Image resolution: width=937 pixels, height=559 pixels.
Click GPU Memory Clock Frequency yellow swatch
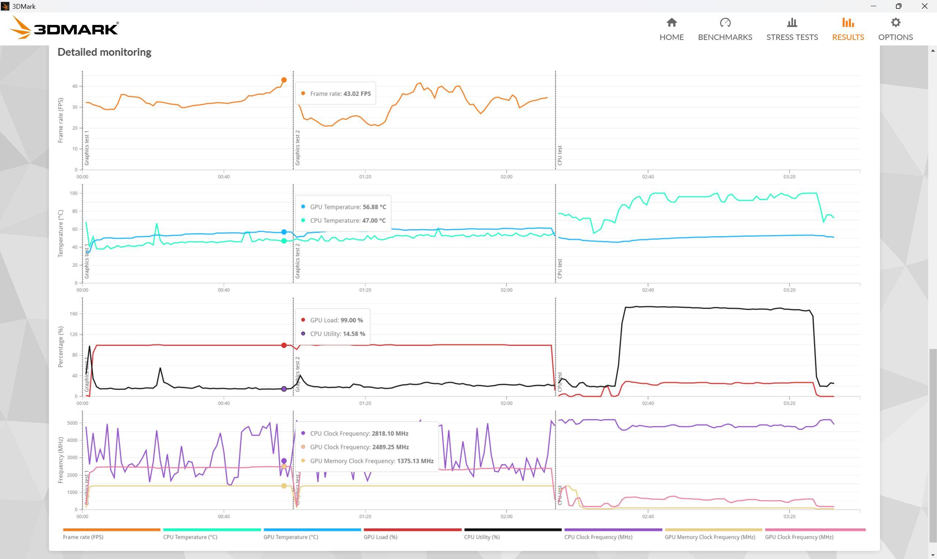pos(713,530)
